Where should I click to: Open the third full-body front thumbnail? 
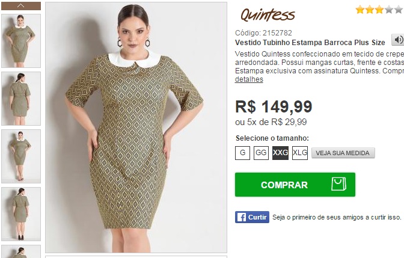[x=21, y=156]
